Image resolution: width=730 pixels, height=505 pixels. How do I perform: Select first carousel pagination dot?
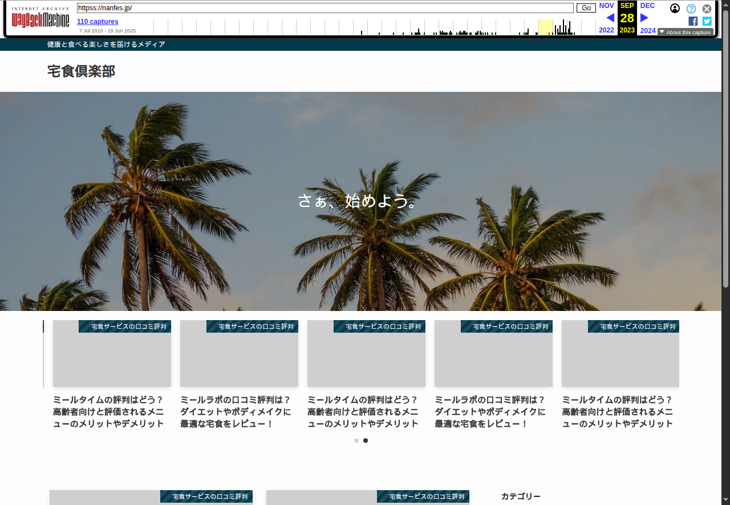(x=356, y=441)
